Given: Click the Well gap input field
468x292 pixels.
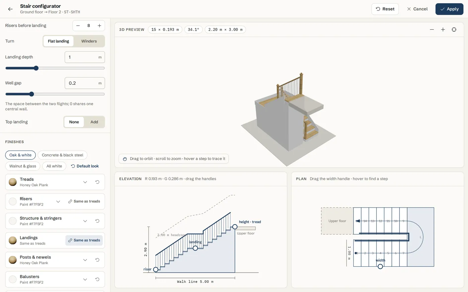Looking at the screenshot, I should pos(85,83).
